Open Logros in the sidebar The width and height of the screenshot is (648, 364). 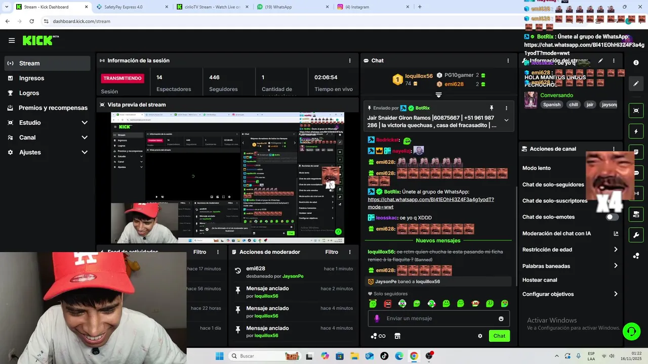[48, 93]
